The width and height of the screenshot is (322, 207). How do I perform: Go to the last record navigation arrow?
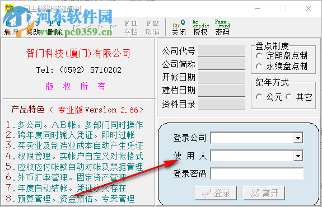[x=113, y=28]
